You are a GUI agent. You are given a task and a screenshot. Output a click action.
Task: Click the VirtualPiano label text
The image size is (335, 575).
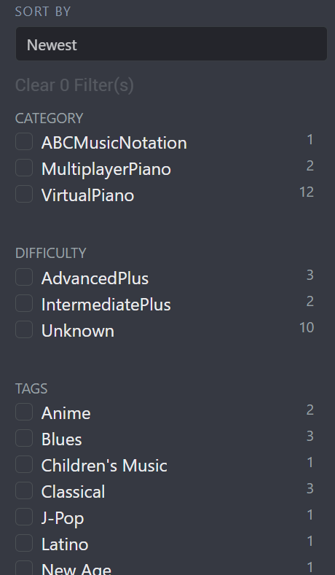point(87,195)
